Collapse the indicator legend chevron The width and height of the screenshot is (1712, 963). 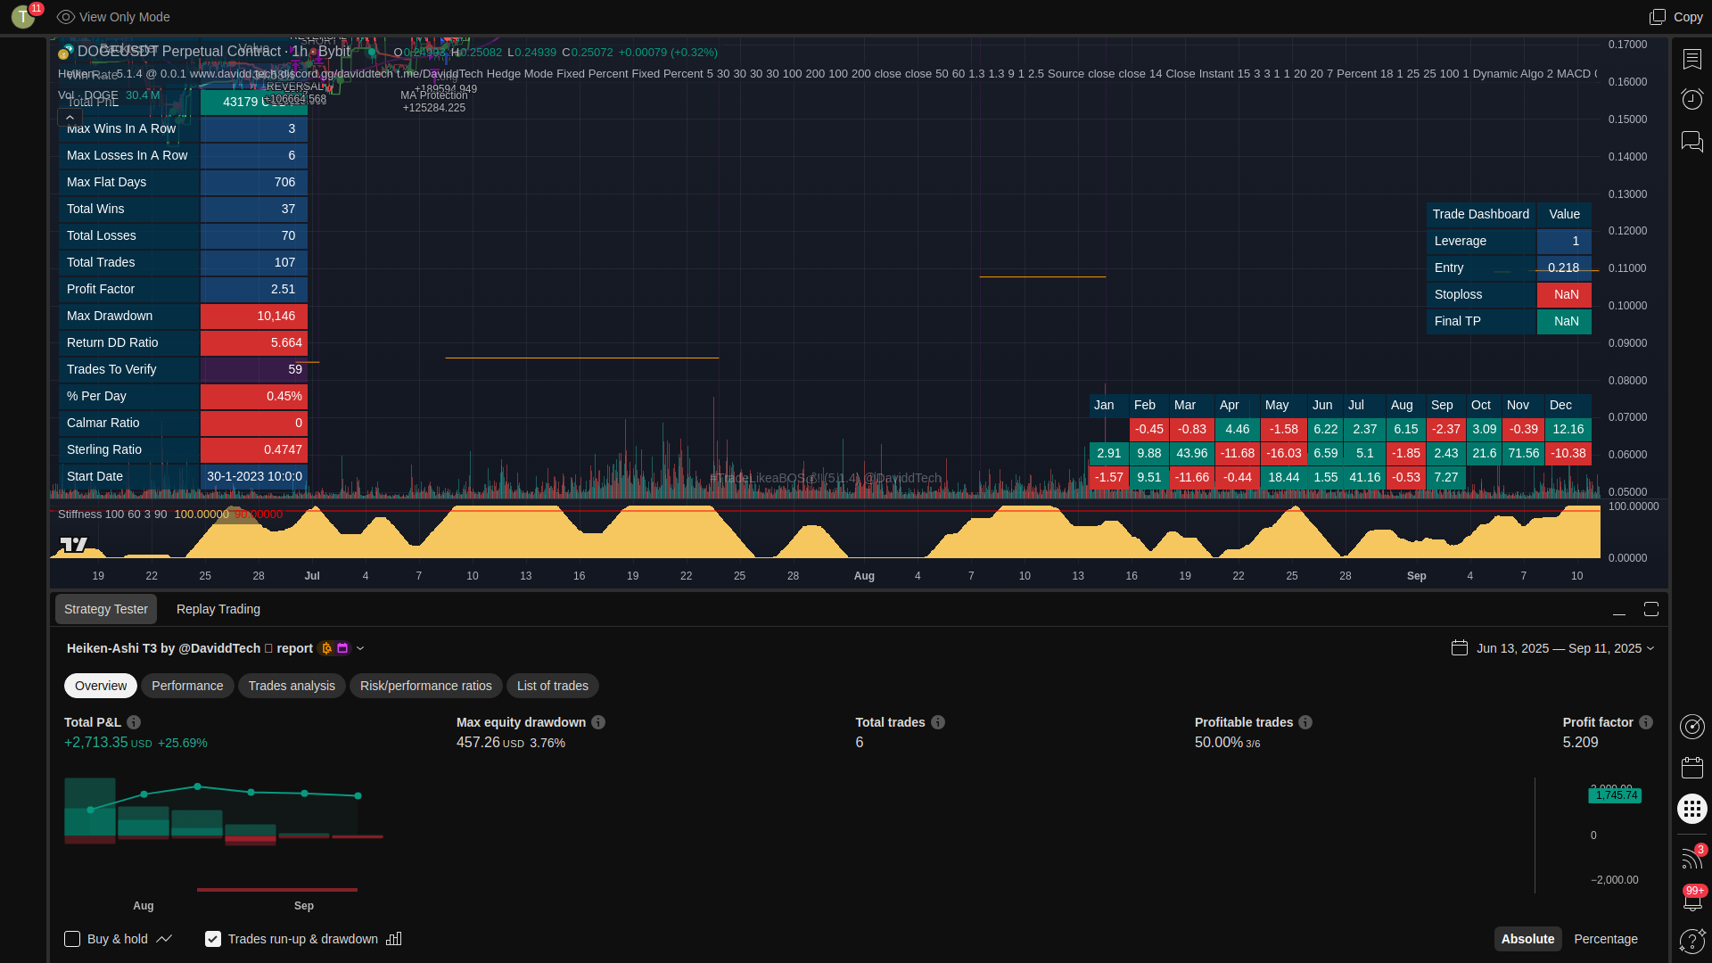point(70,118)
